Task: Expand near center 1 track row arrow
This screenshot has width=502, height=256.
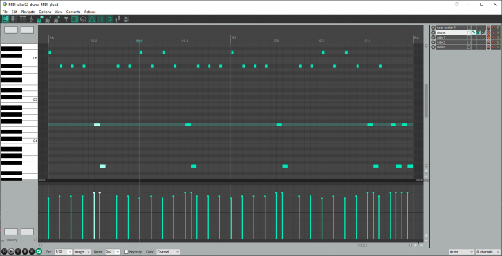Action: [x=434, y=28]
